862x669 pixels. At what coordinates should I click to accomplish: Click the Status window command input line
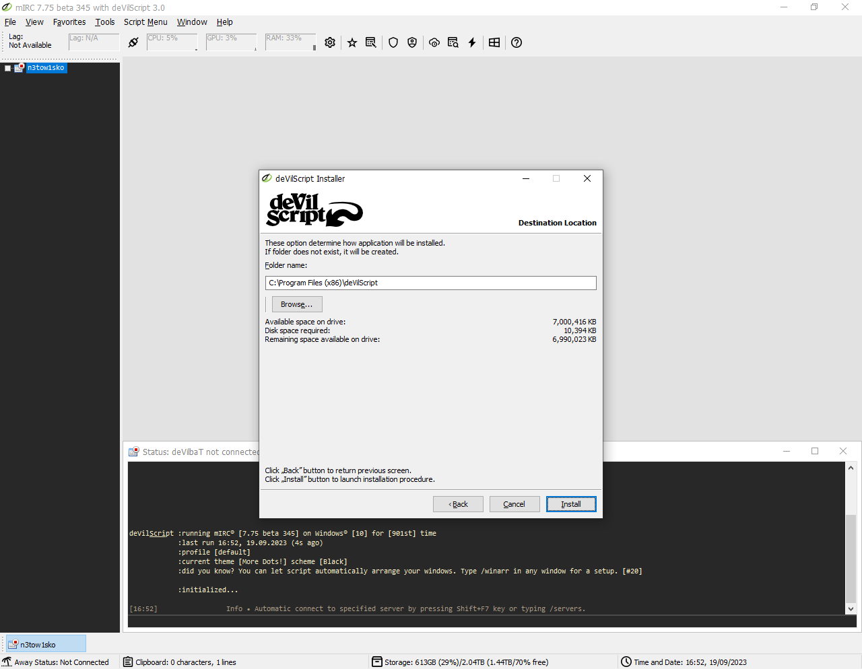pyautogui.click(x=492, y=621)
